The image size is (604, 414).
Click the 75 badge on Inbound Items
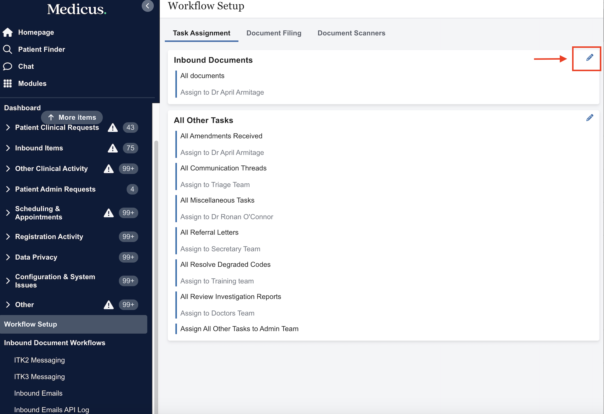point(130,148)
